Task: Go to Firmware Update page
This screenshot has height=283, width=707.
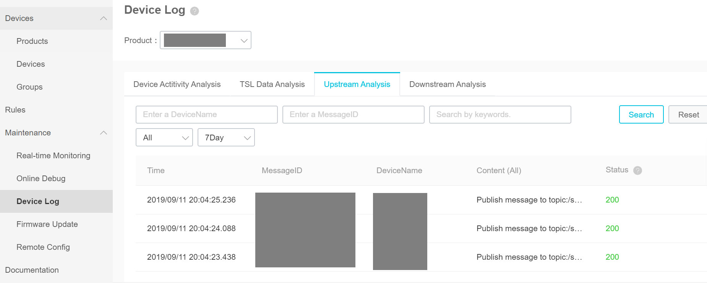Action: pyautogui.click(x=47, y=224)
